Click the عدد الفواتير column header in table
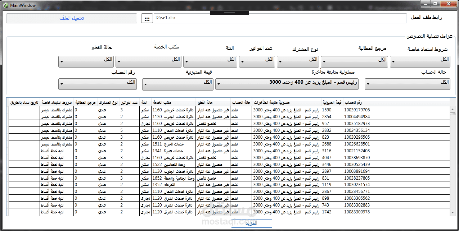 129,102
